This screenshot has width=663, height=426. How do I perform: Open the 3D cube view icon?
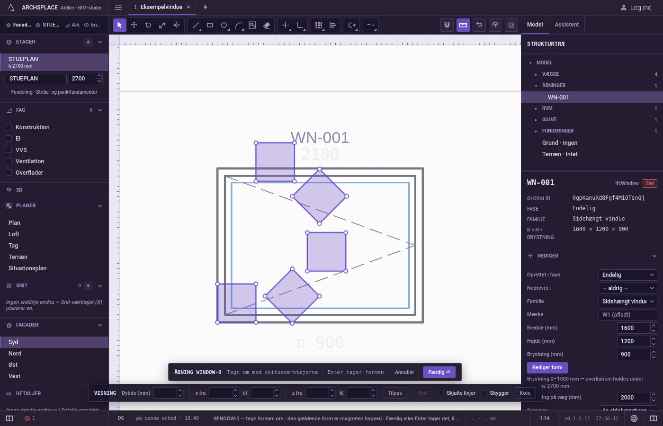[495, 25]
